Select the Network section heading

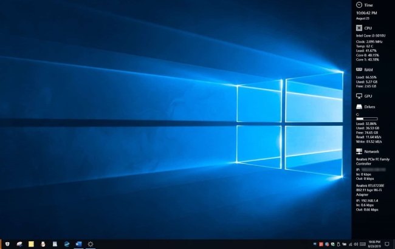coord(371,151)
